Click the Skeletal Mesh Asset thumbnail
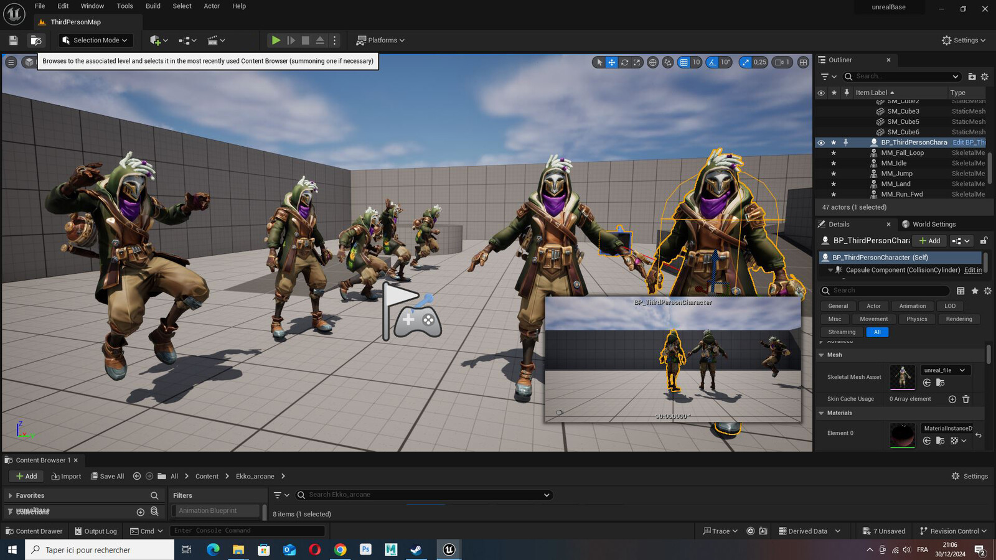The image size is (996, 560). click(903, 377)
